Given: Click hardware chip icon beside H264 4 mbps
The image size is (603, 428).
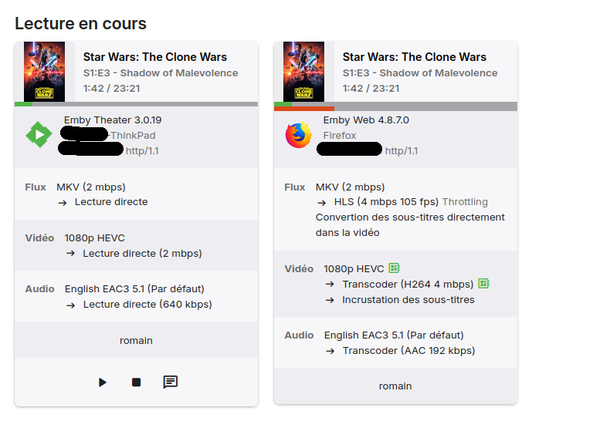Looking at the screenshot, I should pyautogui.click(x=484, y=284).
